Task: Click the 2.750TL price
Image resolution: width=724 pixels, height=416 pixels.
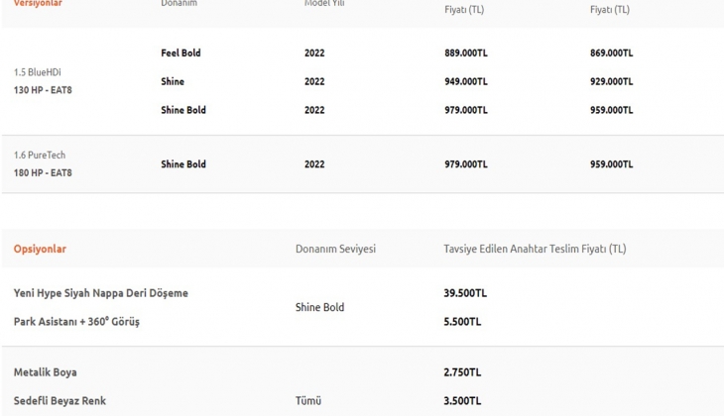Action: click(x=462, y=372)
